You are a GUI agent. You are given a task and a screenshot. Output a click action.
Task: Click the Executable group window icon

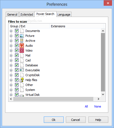(x=22, y=70)
